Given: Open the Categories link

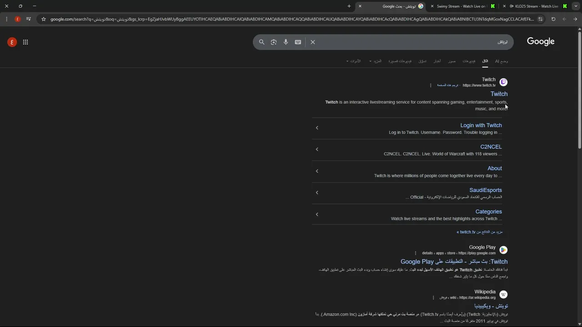Looking at the screenshot, I should click(489, 212).
